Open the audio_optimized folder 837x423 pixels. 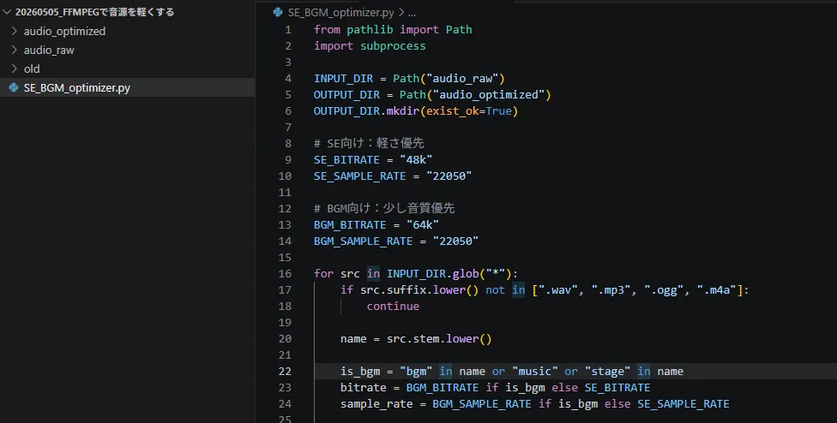64,32
